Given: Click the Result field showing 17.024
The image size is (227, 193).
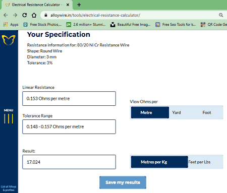Looking at the screenshot, I should 69,162.
